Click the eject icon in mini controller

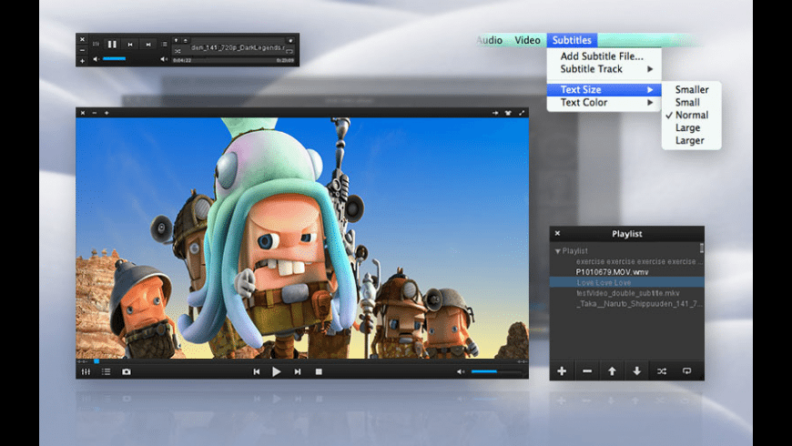(x=186, y=40)
